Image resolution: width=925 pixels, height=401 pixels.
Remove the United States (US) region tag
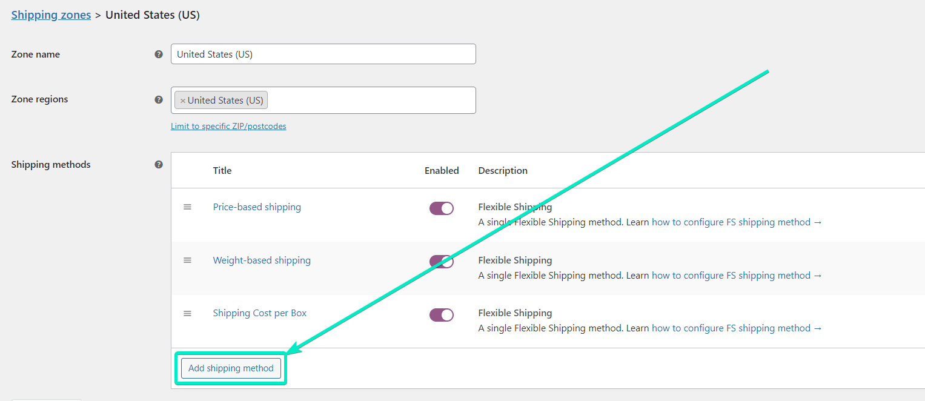[x=182, y=101]
